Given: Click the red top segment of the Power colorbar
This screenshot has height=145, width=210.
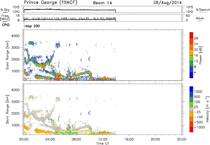Looking at the screenshot, I should point(191,35).
